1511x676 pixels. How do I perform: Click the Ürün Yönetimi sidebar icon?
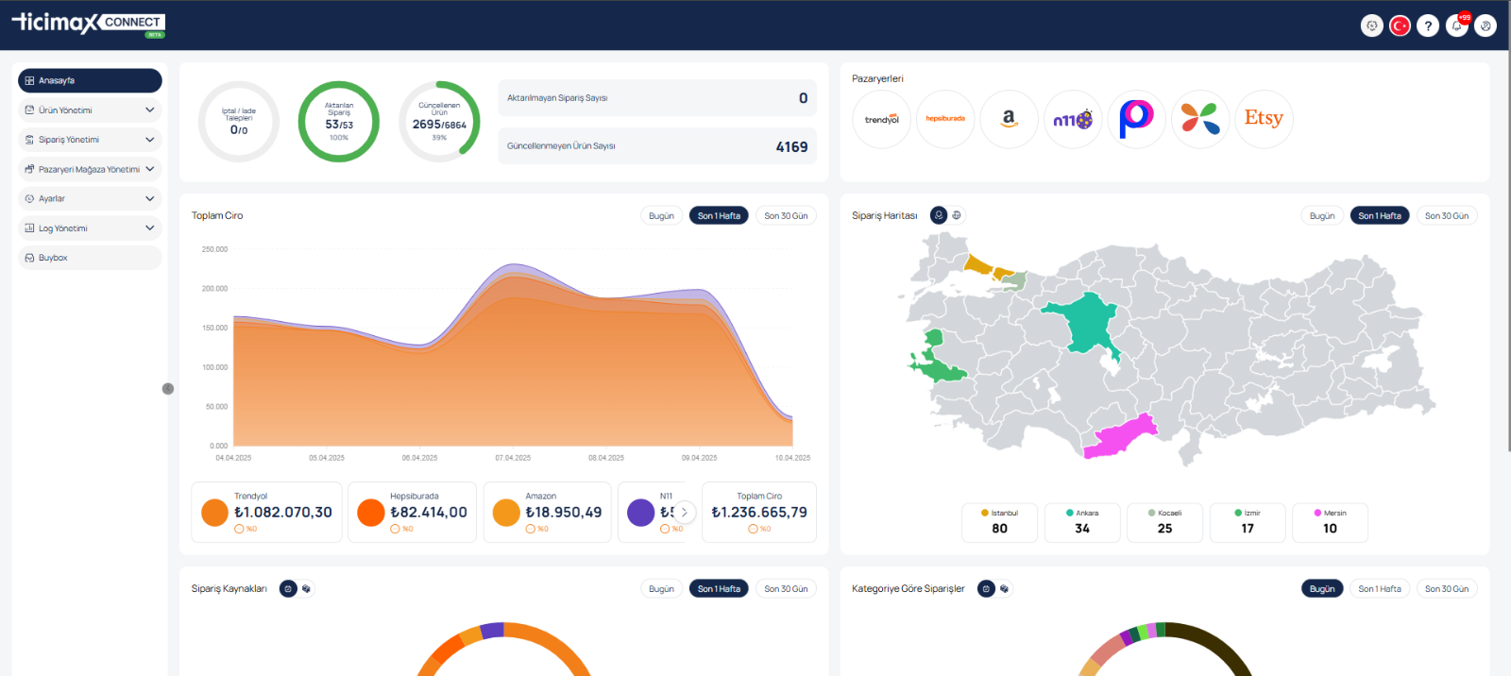coord(29,110)
